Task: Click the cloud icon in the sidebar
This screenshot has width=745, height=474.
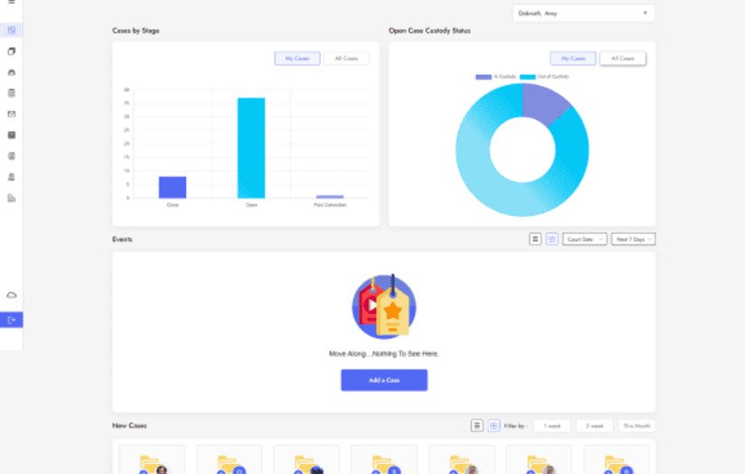Action: 12,295
